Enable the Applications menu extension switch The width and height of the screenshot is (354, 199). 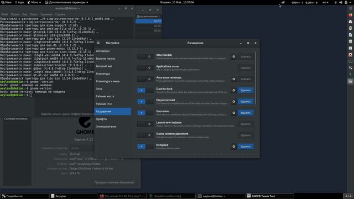[x=145, y=67]
